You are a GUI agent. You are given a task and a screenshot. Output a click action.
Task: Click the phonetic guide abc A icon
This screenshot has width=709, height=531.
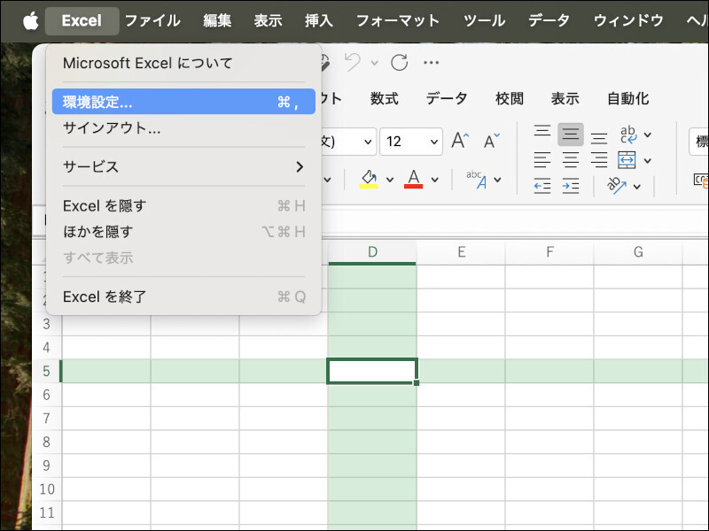coord(477,180)
